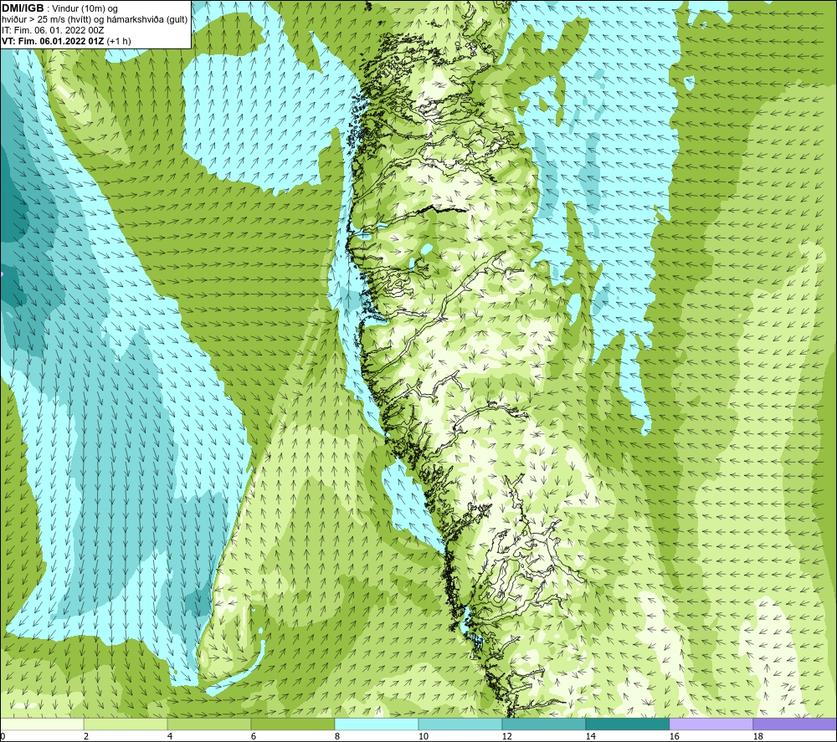Click the 6–8 m/s olive green legend swatch
837x742 pixels.
(292, 724)
